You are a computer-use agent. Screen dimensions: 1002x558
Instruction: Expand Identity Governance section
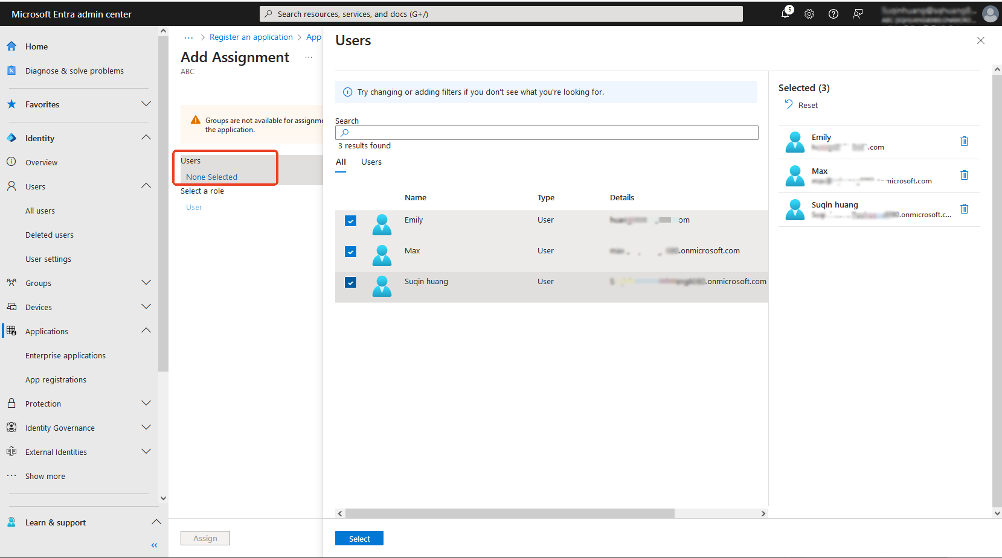point(146,427)
